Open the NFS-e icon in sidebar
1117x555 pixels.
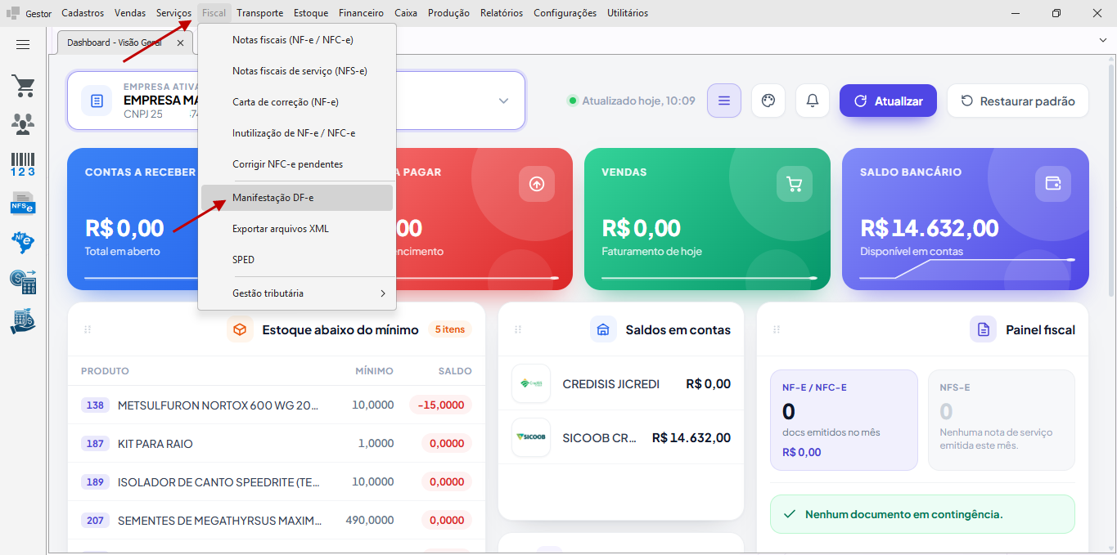pyautogui.click(x=23, y=203)
